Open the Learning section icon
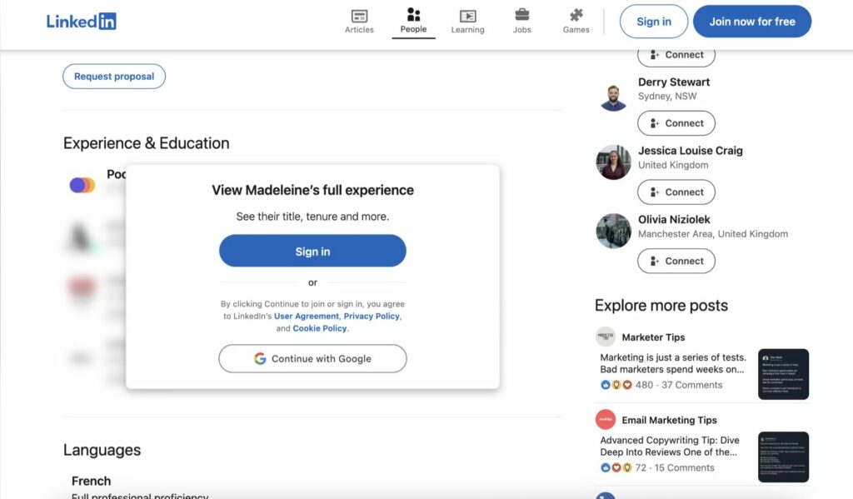The image size is (853, 499). [467, 16]
